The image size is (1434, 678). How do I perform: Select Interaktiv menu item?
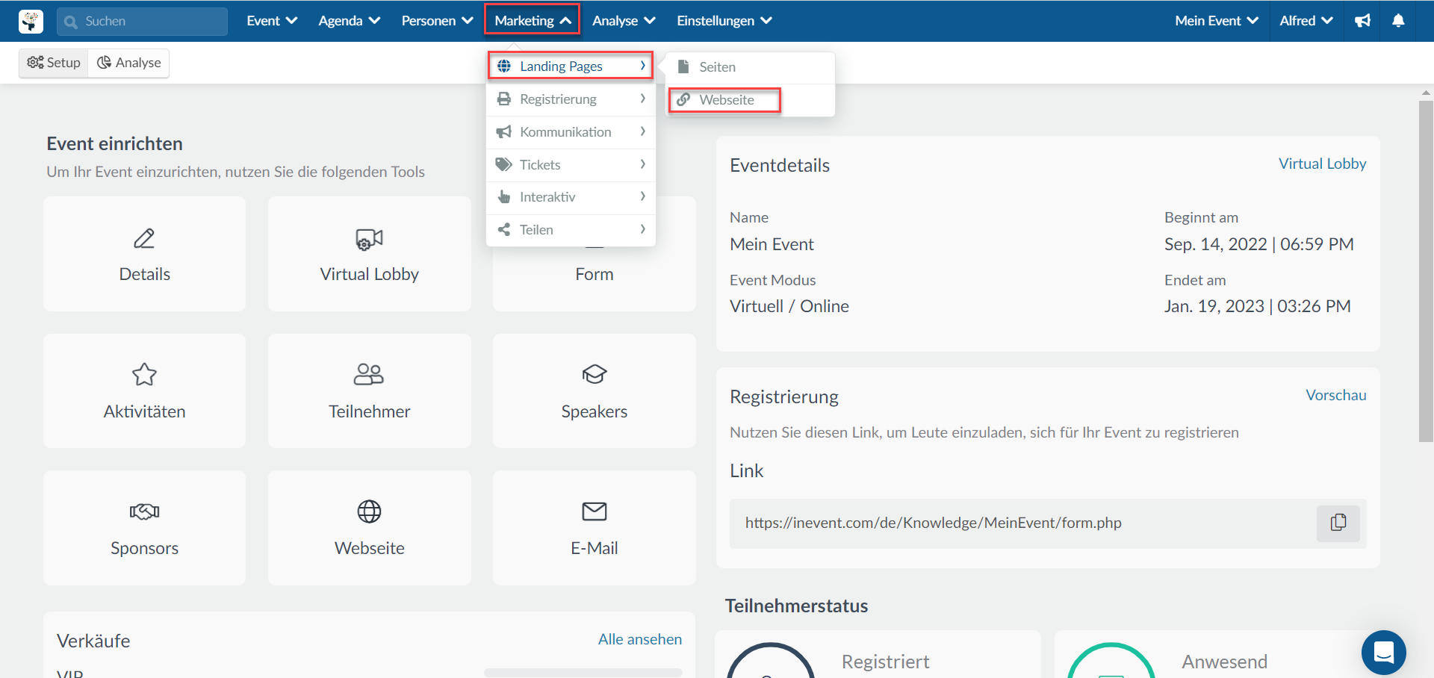pyautogui.click(x=571, y=197)
